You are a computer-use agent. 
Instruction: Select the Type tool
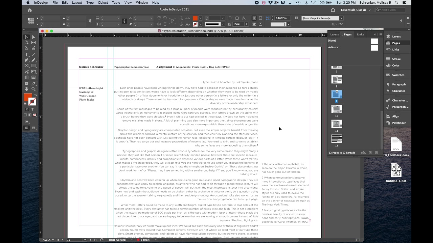pos(26,54)
